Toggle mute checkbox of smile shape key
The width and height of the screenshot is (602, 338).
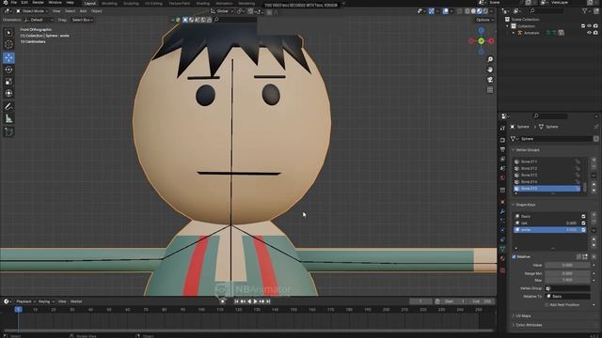(583, 230)
